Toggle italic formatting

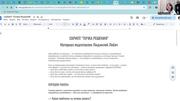coord(77,24)
